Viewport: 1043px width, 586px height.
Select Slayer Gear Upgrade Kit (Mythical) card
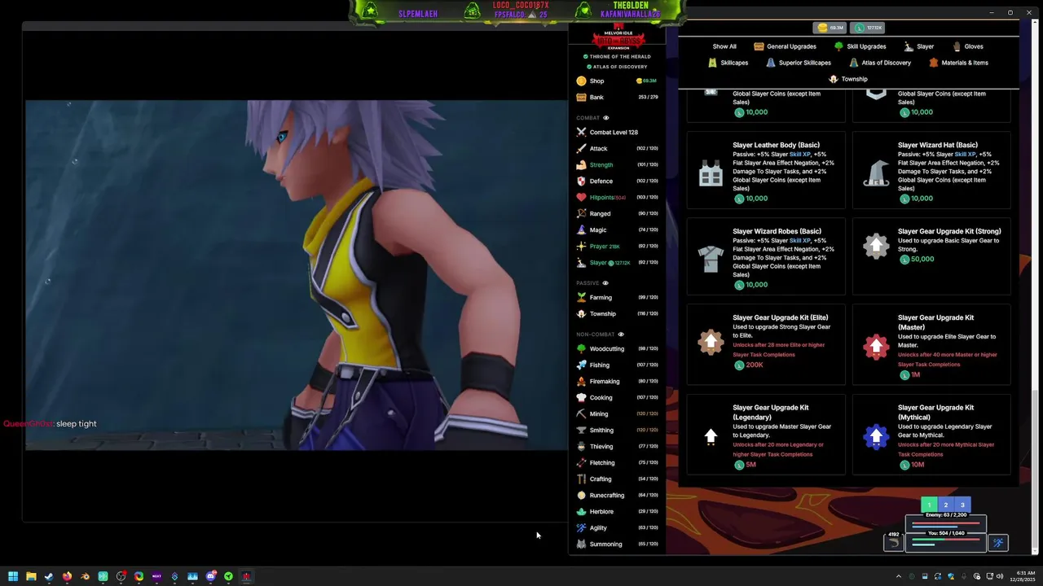(931, 435)
